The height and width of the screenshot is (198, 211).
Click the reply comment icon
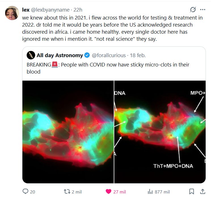pos(26,191)
